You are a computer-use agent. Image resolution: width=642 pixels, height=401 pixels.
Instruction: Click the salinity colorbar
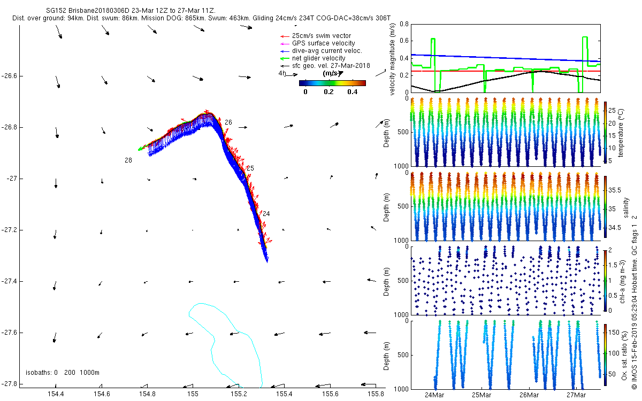pyautogui.click(x=605, y=206)
